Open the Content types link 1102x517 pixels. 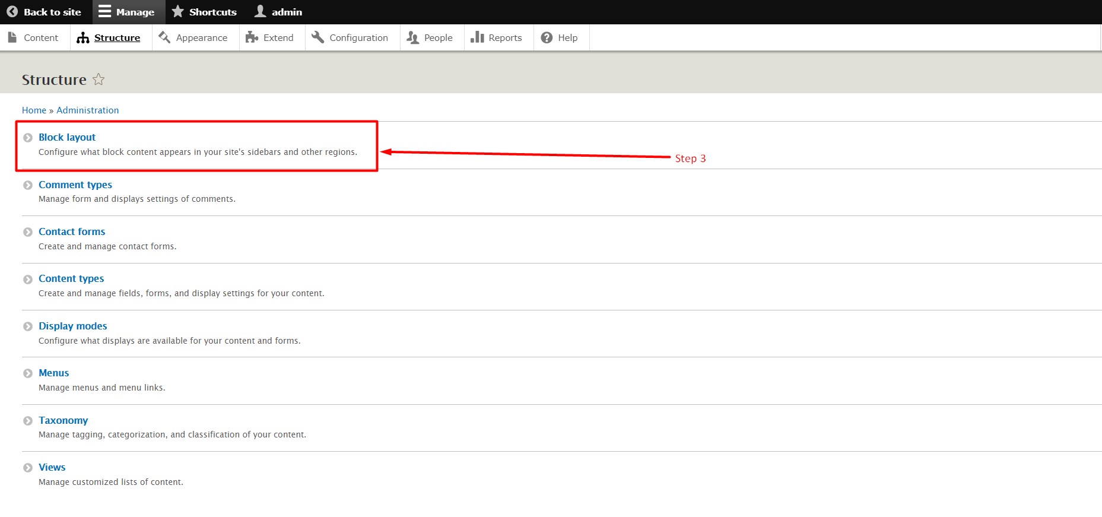tap(71, 278)
